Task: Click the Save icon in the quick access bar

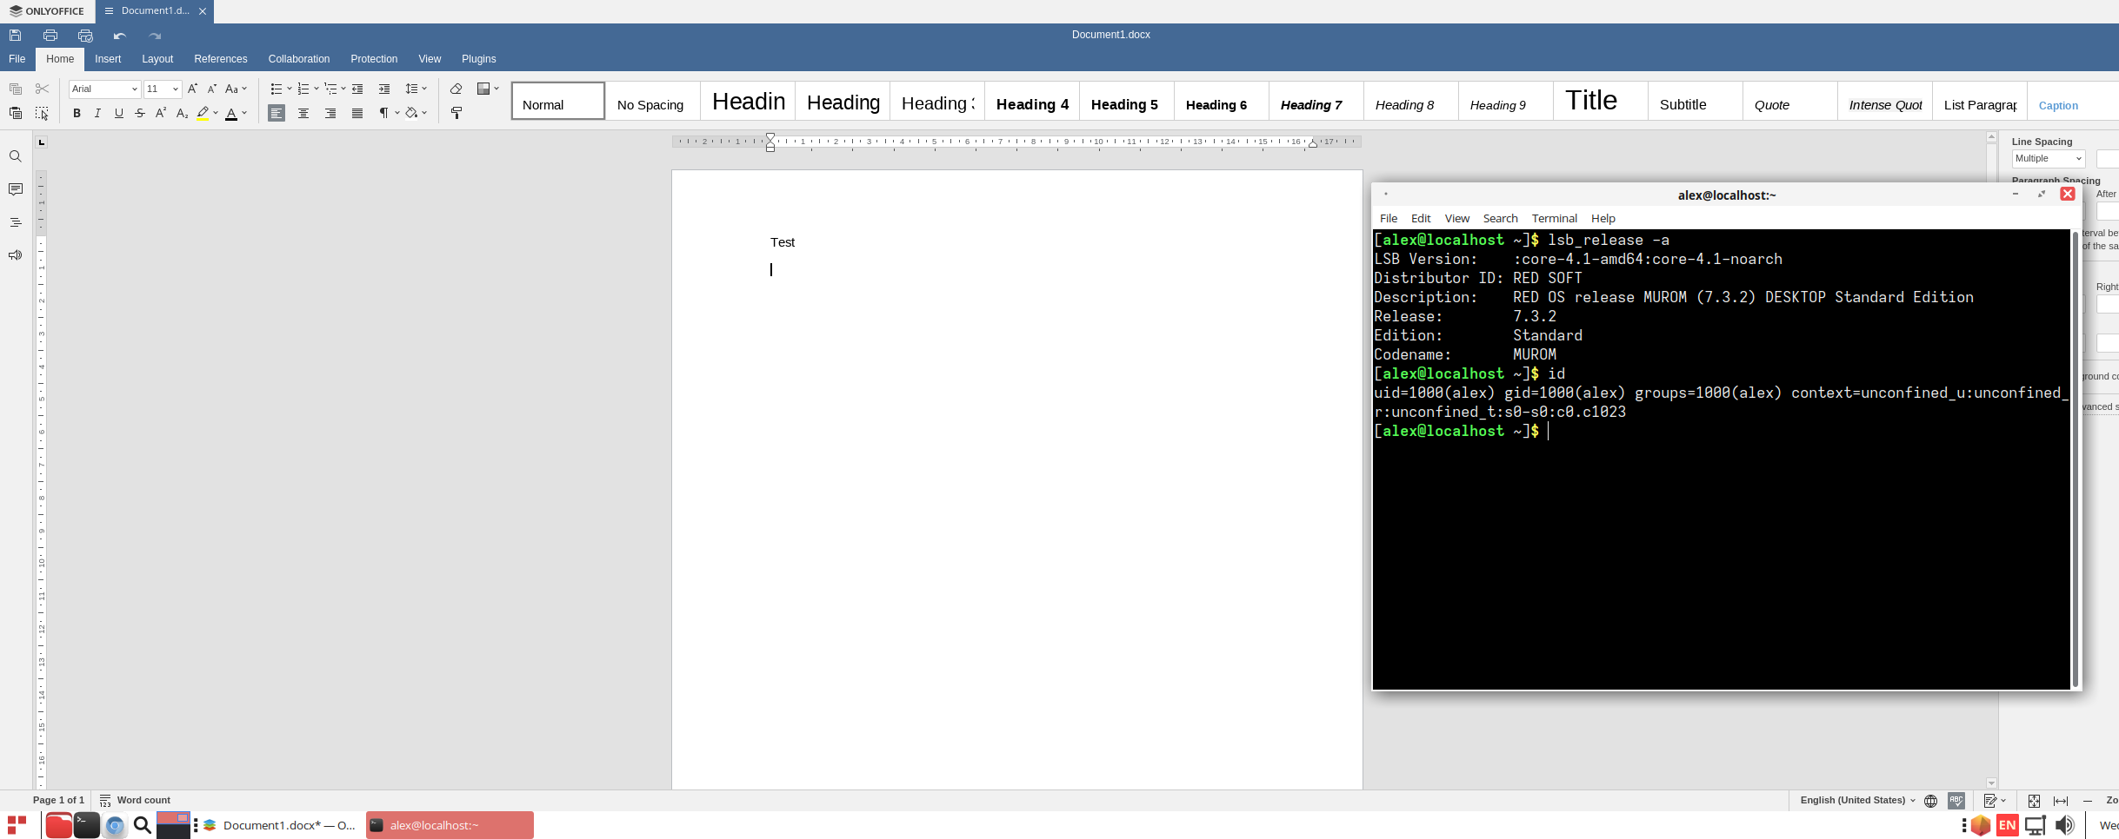Action: (16, 36)
